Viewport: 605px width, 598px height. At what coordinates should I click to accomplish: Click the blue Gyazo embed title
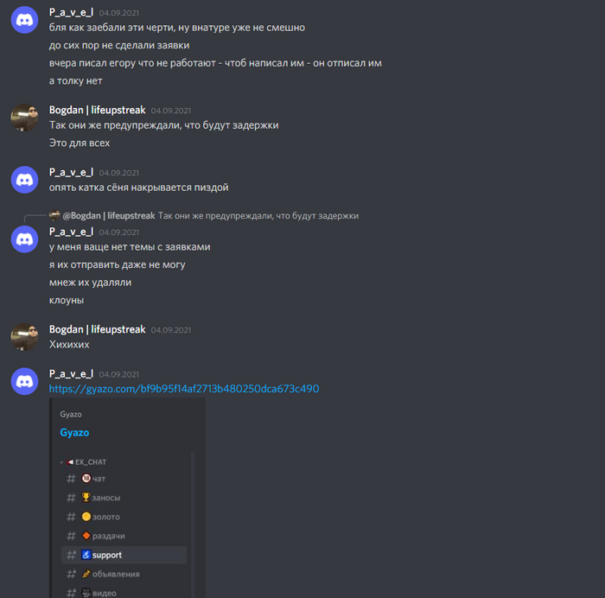[74, 432]
